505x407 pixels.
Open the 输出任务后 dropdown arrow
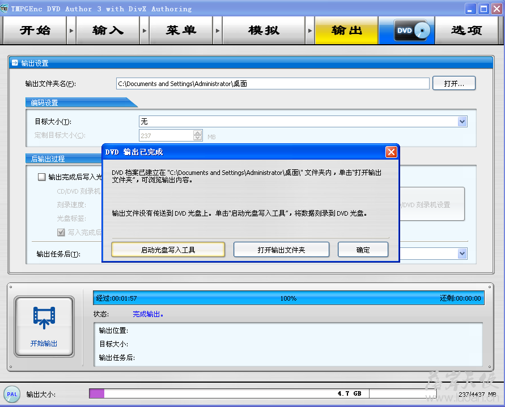462,254
